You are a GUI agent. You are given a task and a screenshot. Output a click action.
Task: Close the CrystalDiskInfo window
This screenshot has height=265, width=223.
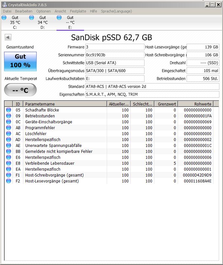coord(218,5)
